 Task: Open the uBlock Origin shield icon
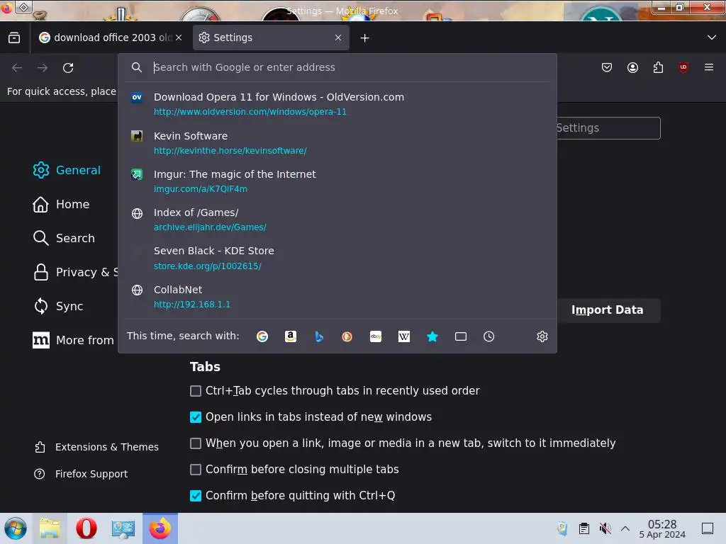coord(683,67)
